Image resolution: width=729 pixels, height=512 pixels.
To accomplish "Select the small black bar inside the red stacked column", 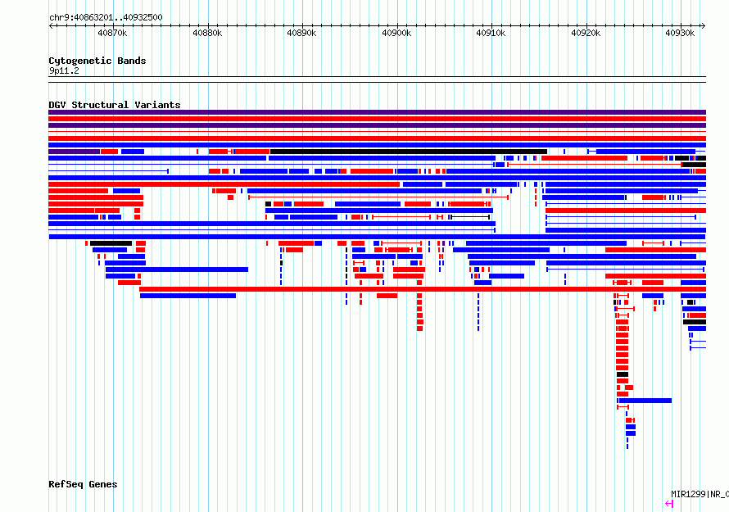I will (623, 374).
